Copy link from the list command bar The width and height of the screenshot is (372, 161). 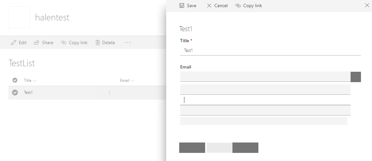point(74,43)
